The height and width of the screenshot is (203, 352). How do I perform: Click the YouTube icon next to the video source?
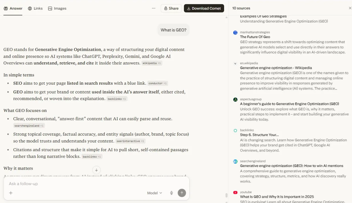click(x=235, y=192)
